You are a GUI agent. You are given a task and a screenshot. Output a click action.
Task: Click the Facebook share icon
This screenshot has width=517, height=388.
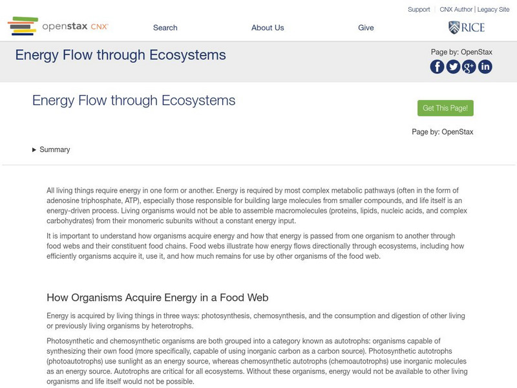[438, 67]
